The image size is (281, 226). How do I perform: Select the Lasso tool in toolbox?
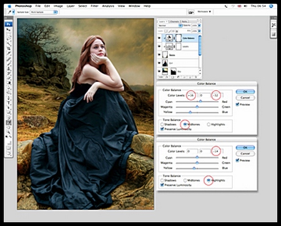[x=9, y=39]
